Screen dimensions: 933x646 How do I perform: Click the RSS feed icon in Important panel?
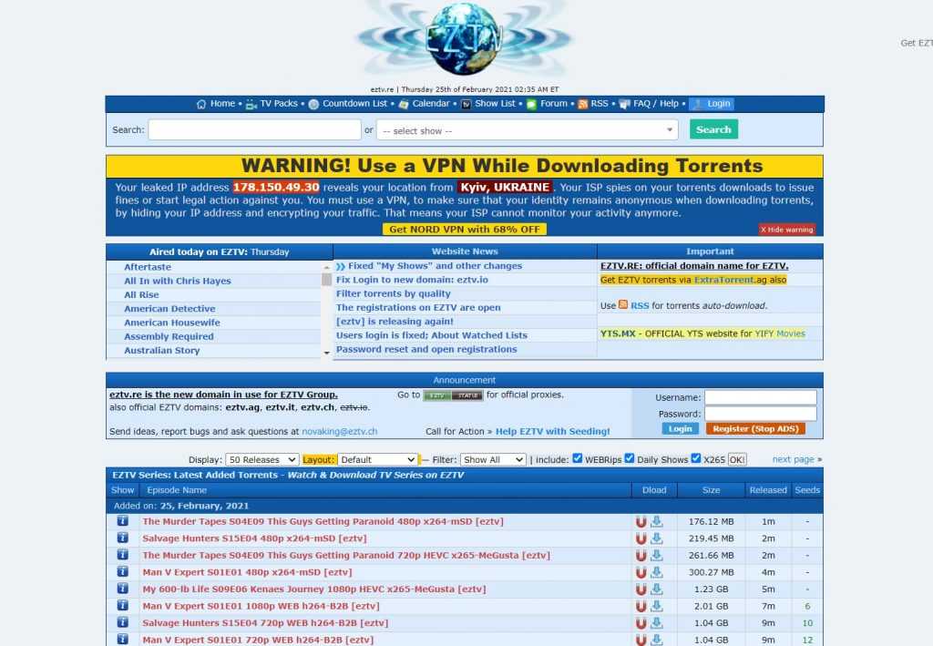(x=623, y=305)
